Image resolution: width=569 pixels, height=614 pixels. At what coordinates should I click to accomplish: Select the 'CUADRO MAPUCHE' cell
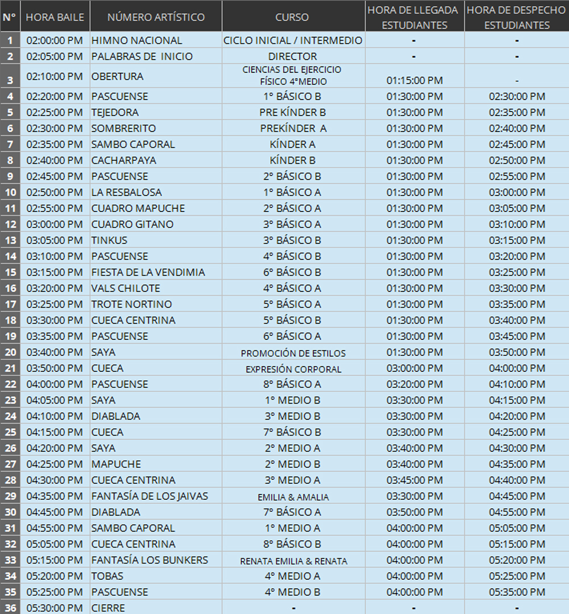(x=156, y=208)
